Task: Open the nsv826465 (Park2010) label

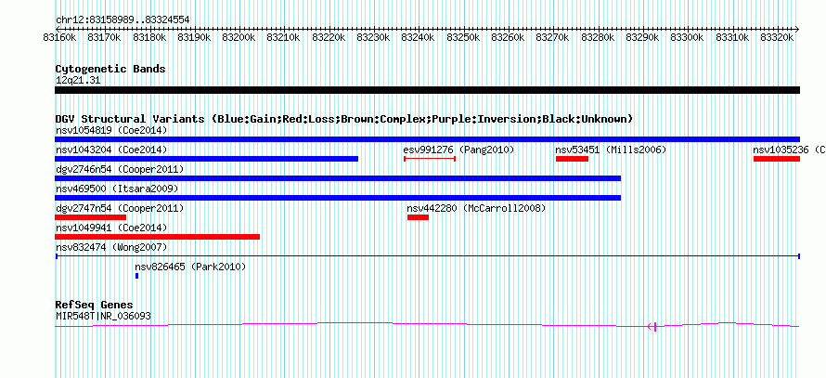Action: [x=190, y=267]
